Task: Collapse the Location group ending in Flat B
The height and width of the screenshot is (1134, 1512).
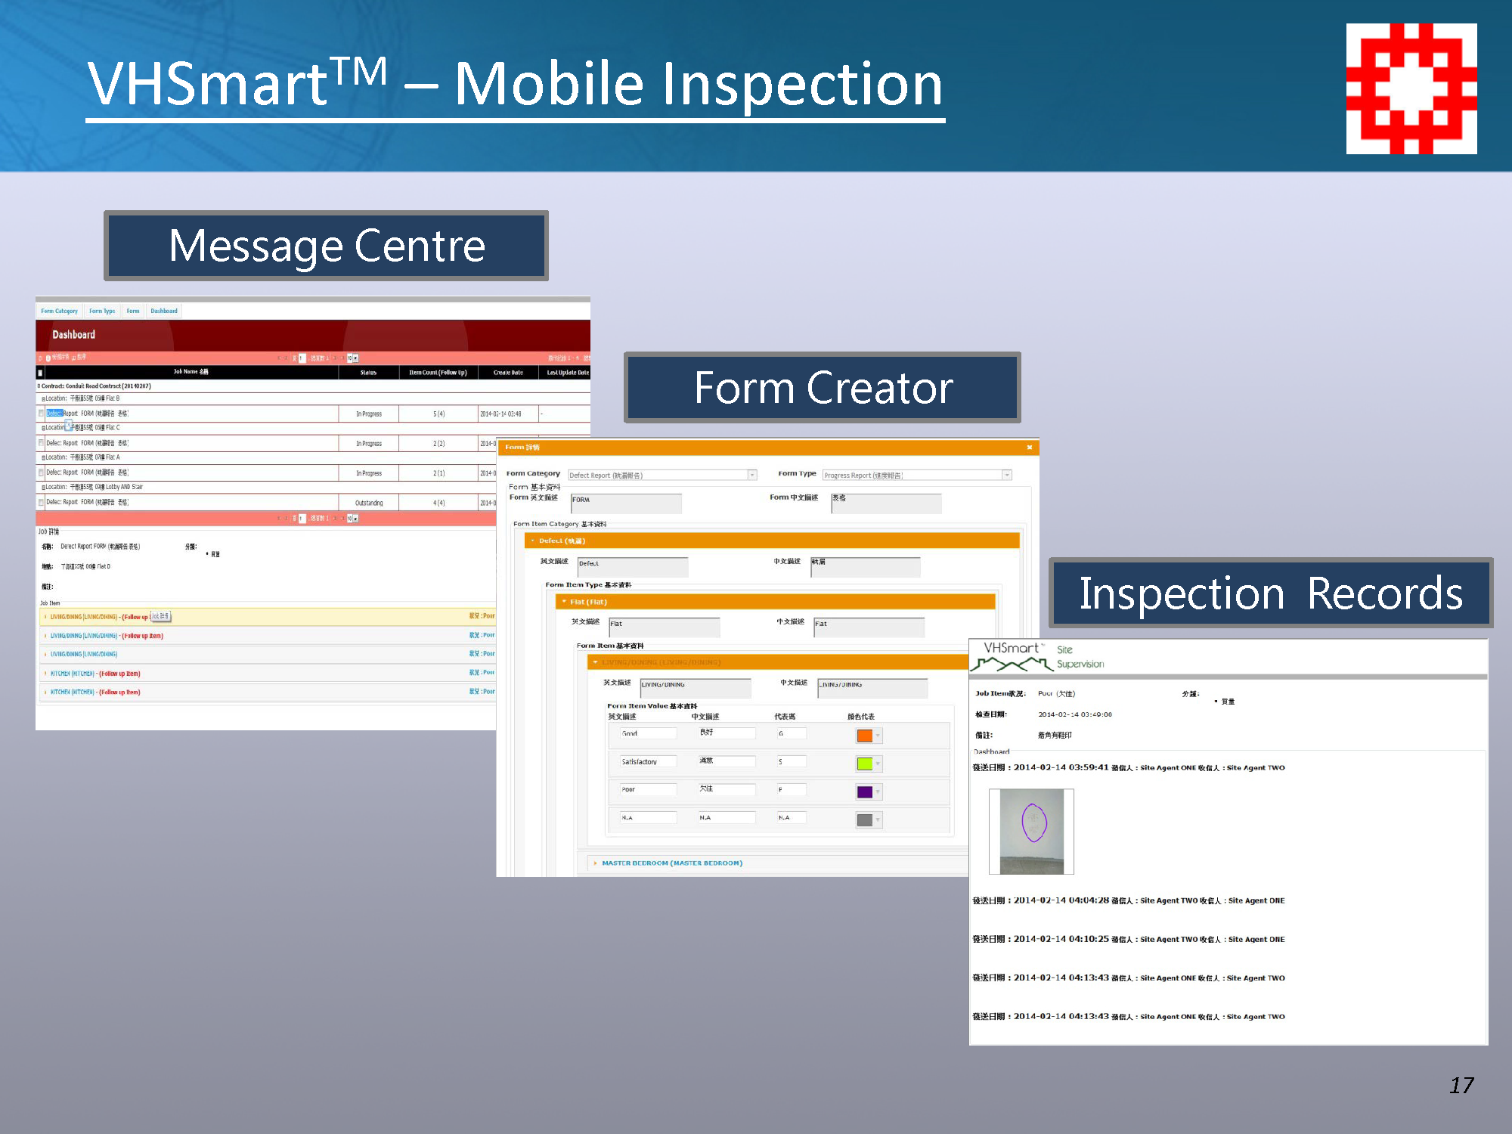Action: [x=43, y=398]
